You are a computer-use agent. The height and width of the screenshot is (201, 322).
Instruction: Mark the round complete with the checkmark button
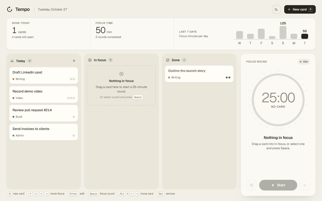pos(305,185)
